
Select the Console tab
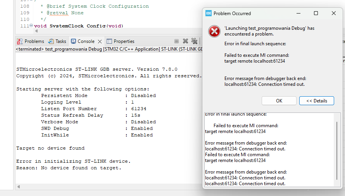click(x=86, y=41)
